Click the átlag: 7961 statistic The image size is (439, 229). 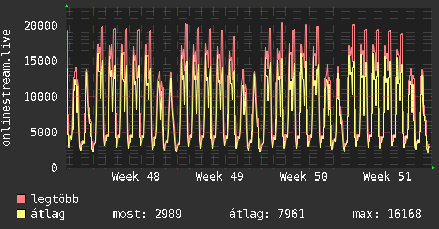click(x=267, y=214)
